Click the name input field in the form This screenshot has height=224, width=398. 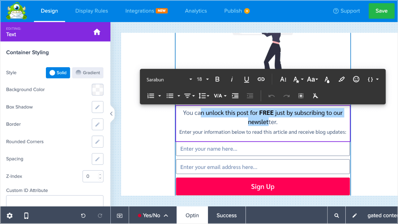coord(263,148)
